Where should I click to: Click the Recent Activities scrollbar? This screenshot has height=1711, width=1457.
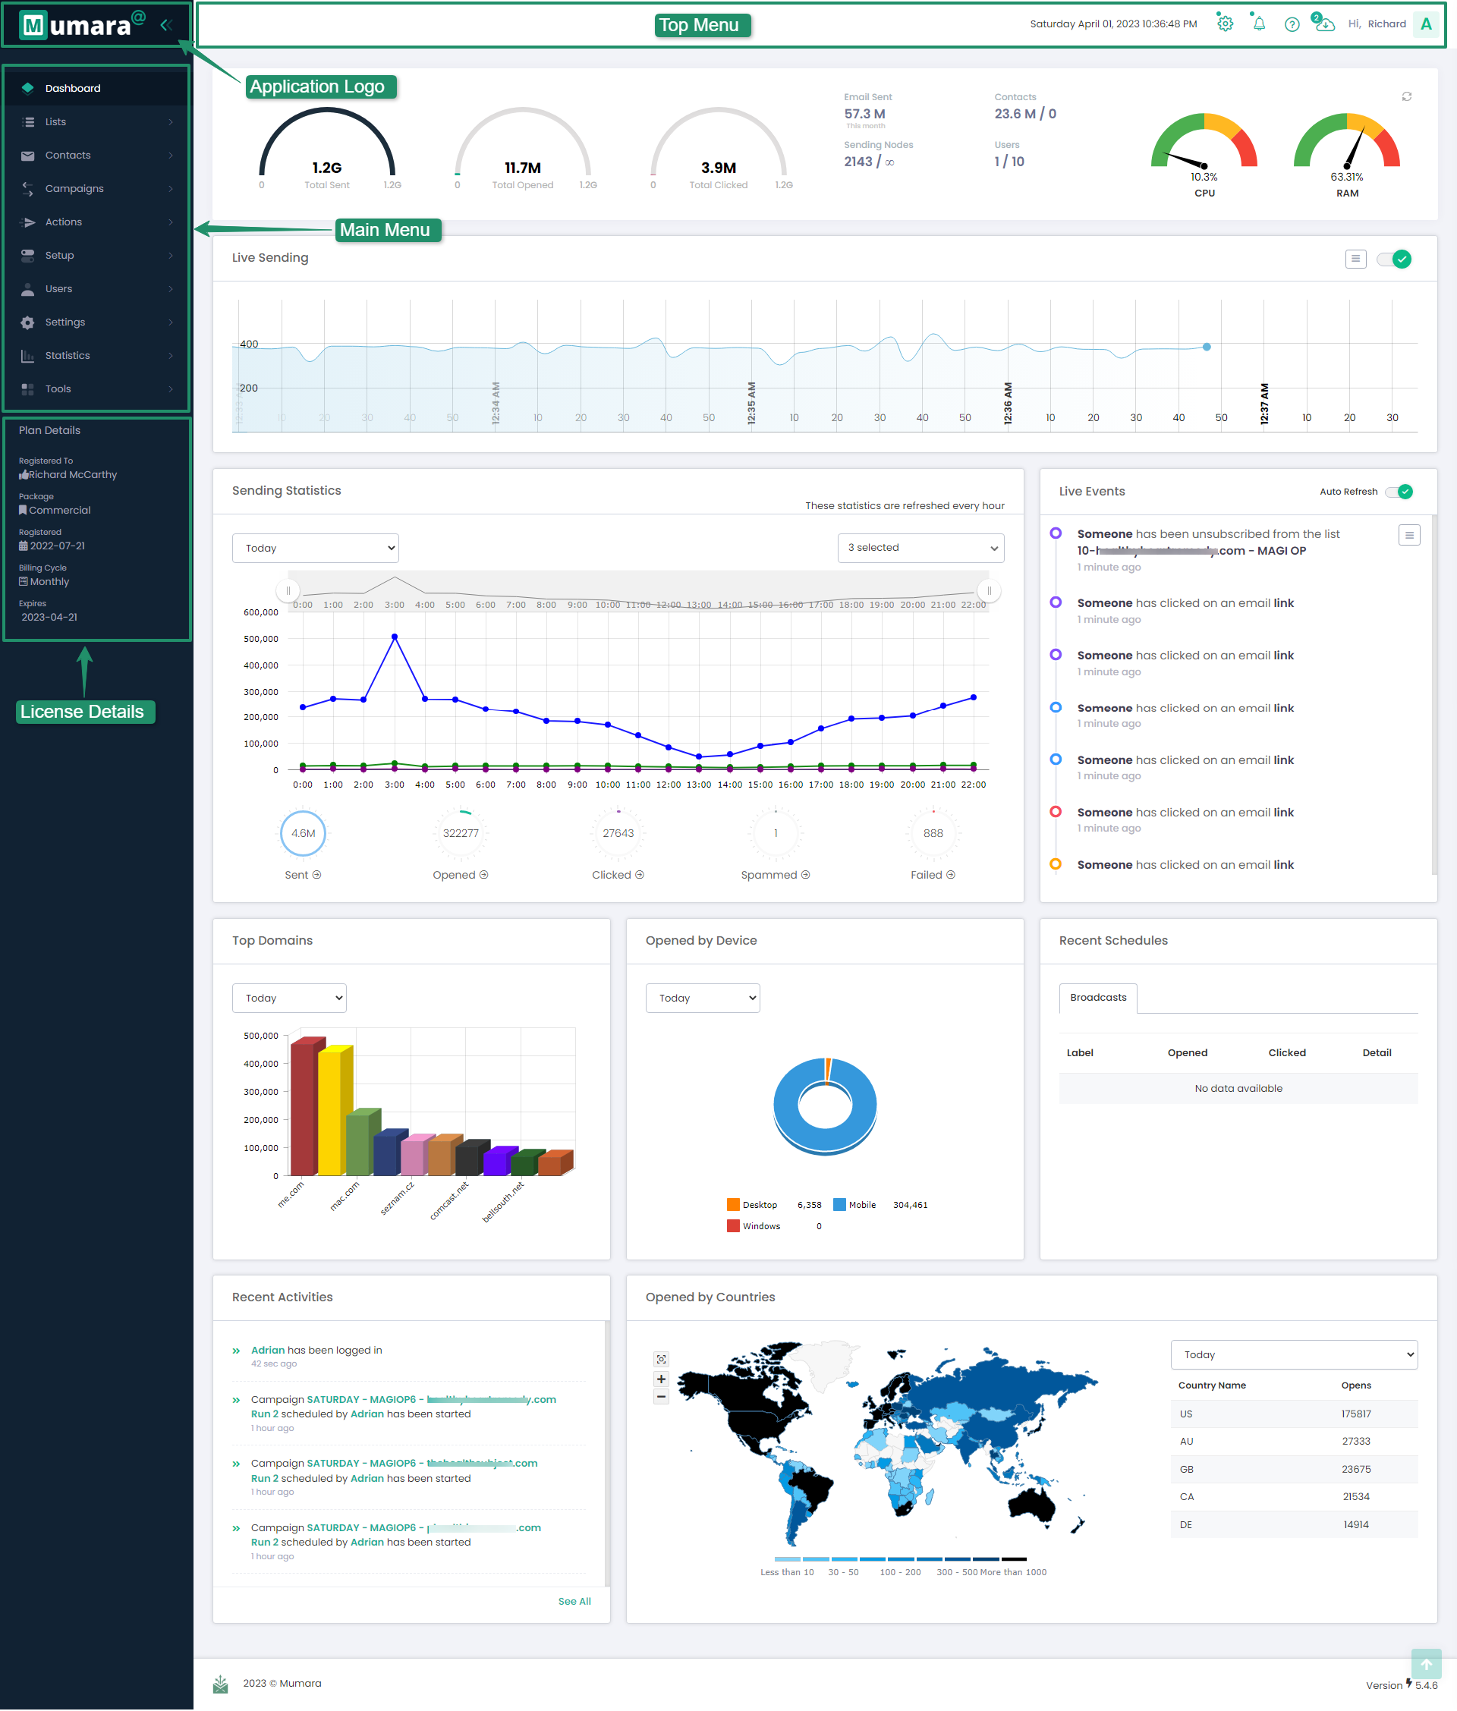(607, 1453)
